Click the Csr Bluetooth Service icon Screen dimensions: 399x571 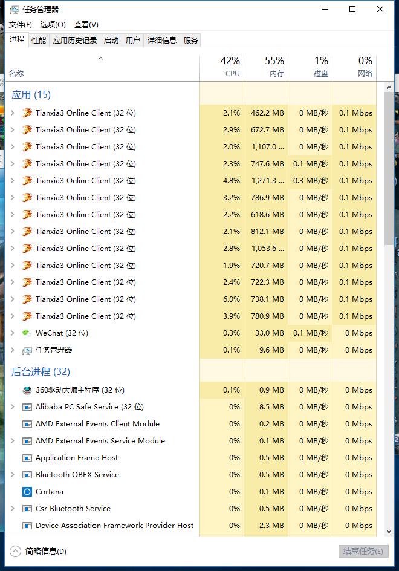pos(27,509)
